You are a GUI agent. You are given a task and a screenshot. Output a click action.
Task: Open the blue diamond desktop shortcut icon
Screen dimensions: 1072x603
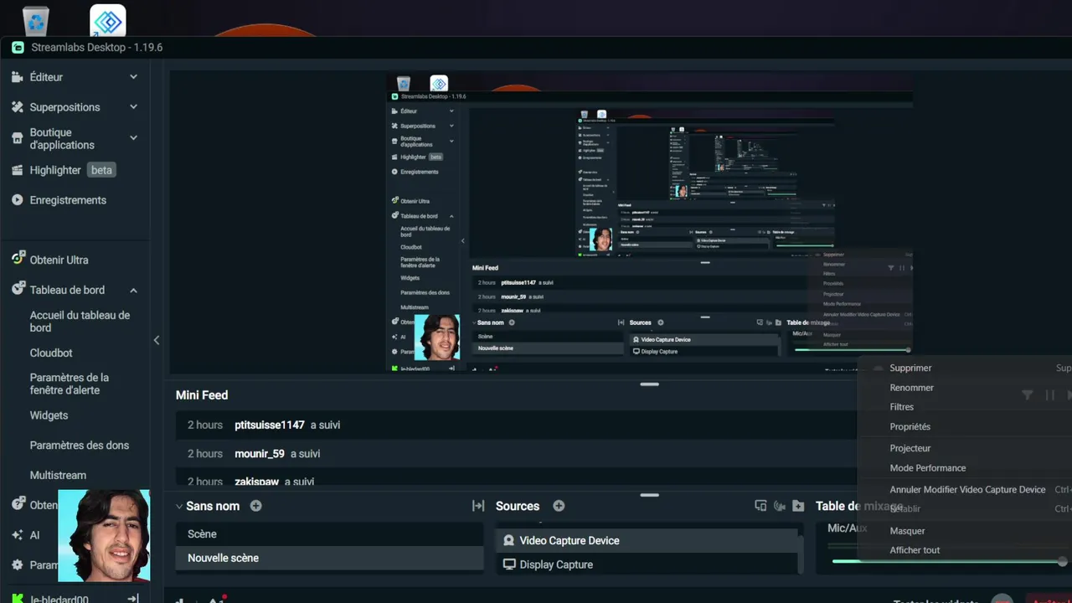point(108,20)
